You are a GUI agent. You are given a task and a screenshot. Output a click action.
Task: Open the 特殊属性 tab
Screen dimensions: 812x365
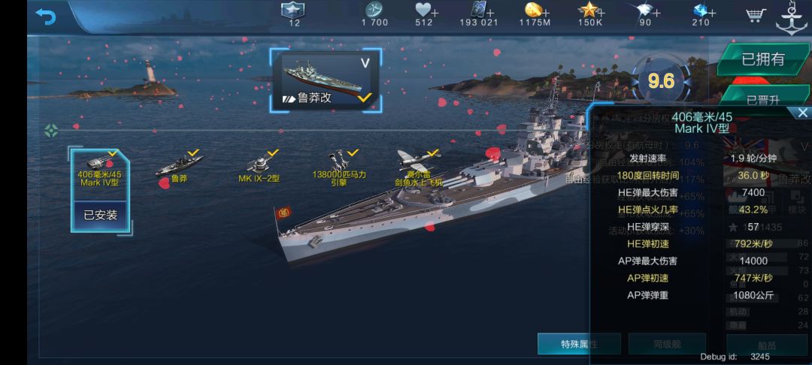579,344
